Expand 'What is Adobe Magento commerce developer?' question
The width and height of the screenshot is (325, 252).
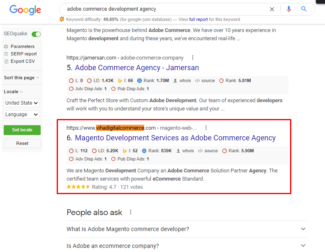(187, 229)
